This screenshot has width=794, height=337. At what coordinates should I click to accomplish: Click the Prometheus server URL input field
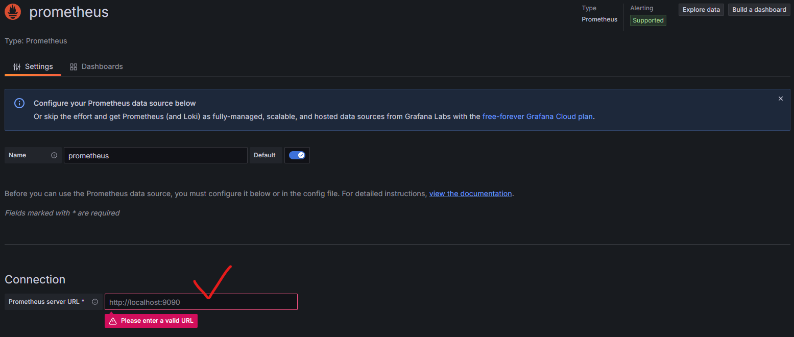click(x=200, y=301)
